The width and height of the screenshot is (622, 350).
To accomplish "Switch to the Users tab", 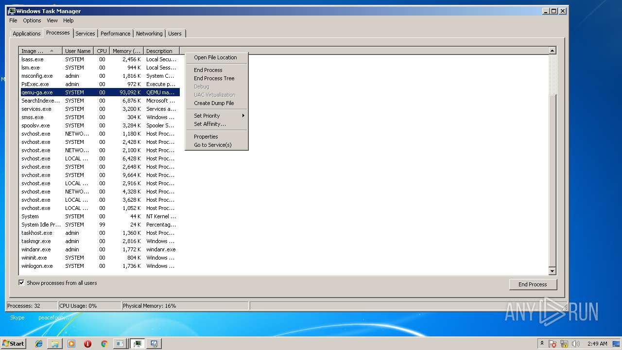I will click(175, 34).
